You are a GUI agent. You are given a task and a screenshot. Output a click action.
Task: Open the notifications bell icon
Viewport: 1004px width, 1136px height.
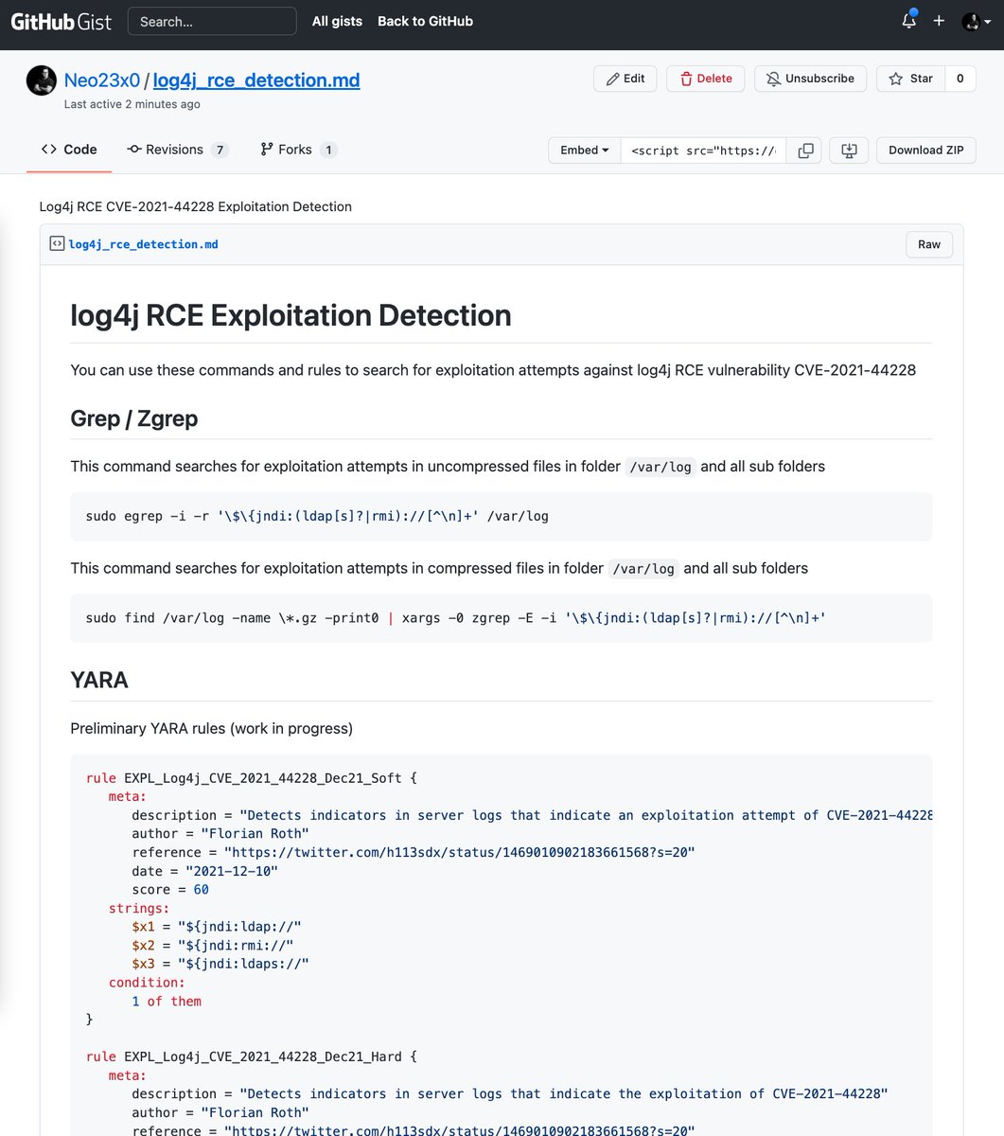(x=908, y=21)
